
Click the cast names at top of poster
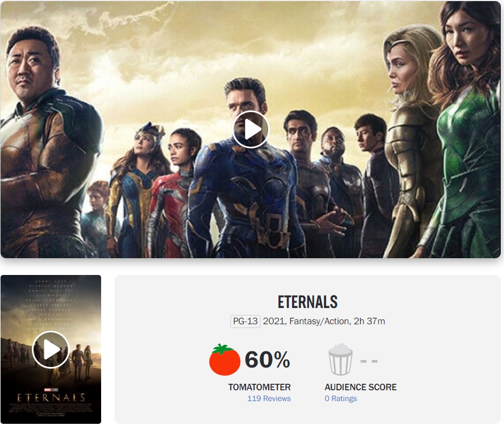(51, 305)
